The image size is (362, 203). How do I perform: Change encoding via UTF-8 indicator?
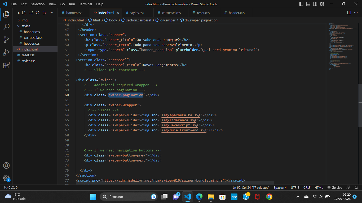295,187
